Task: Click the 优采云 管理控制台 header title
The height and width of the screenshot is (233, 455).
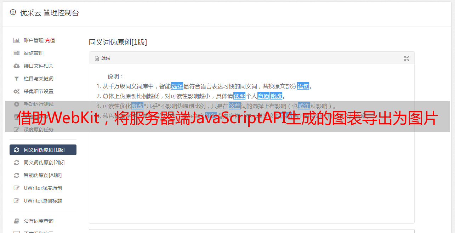Action: pos(49,13)
